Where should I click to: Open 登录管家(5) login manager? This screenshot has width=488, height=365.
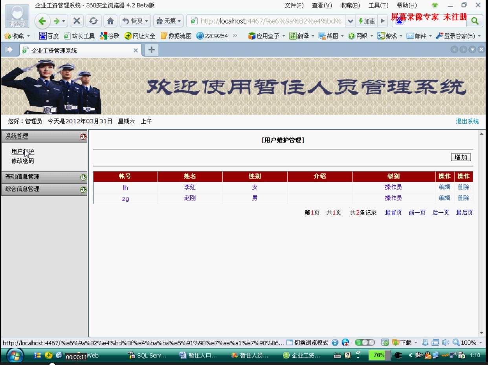pyautogui.click(x=459, y=36)
